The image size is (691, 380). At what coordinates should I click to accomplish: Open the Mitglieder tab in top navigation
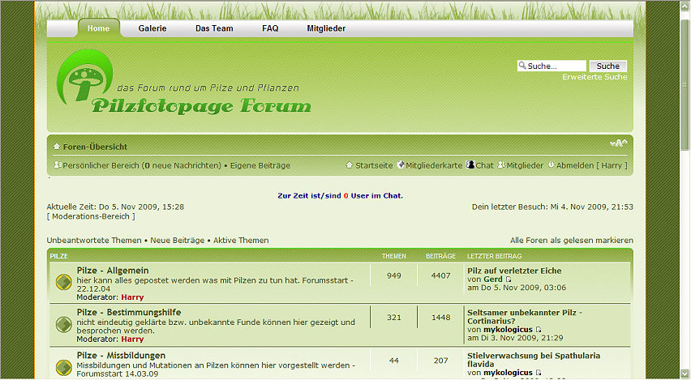pyautogui.click(x=326, y=28)
